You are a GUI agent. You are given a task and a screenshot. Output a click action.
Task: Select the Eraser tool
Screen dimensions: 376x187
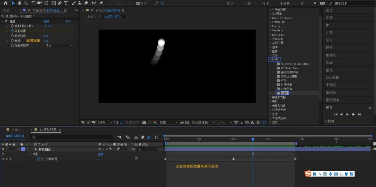click(x=86, y=3)
